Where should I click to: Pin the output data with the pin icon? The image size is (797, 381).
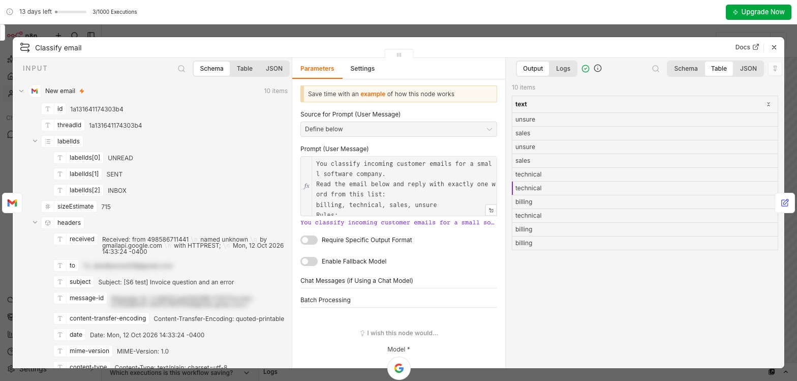tap(775, 69)
